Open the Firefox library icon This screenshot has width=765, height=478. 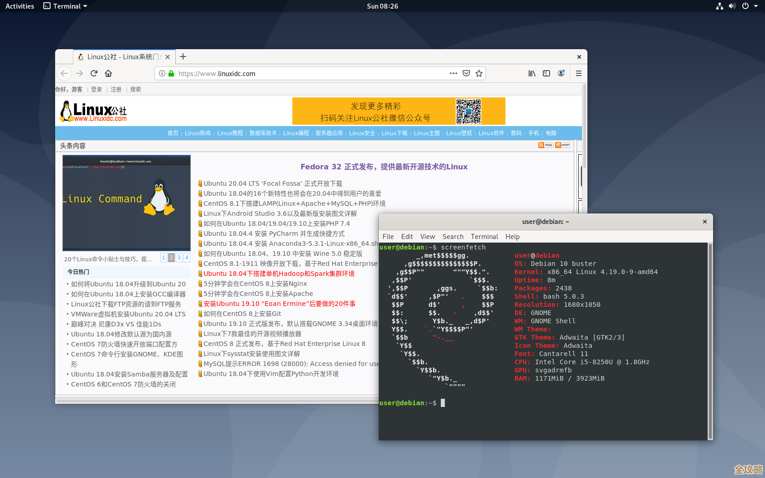click(531, 73)
